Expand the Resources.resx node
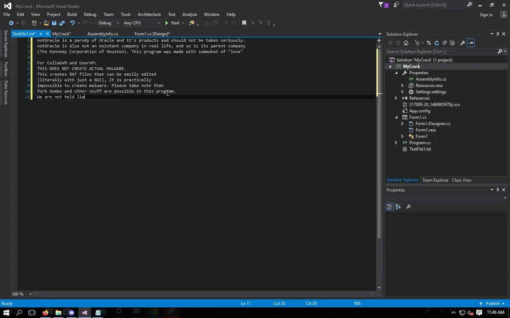The width and height of the screenshot is (510, 318). click(x=403, y=86)
